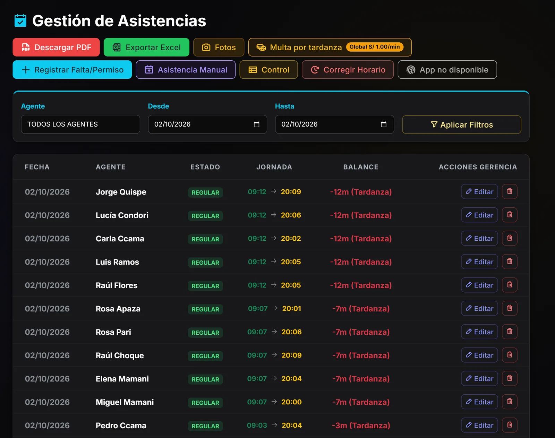
Task: Open the Agente selector showing TODOS LOS AGENTES
Action: (x=80, y=124)
